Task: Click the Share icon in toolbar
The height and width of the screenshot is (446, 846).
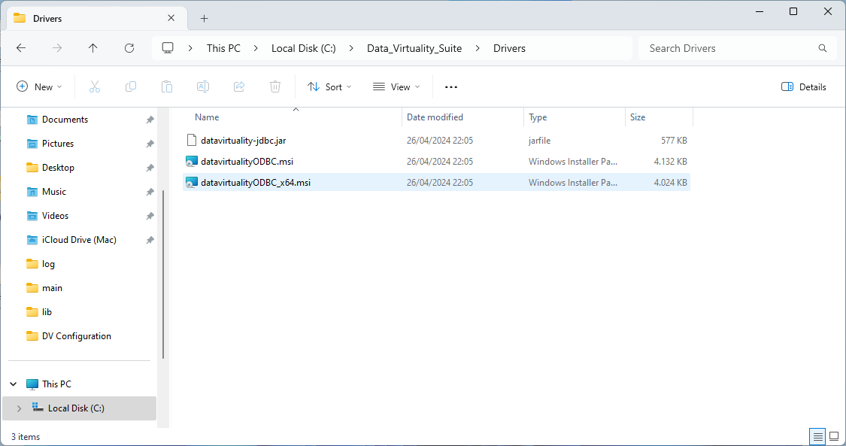Action: 239,87
